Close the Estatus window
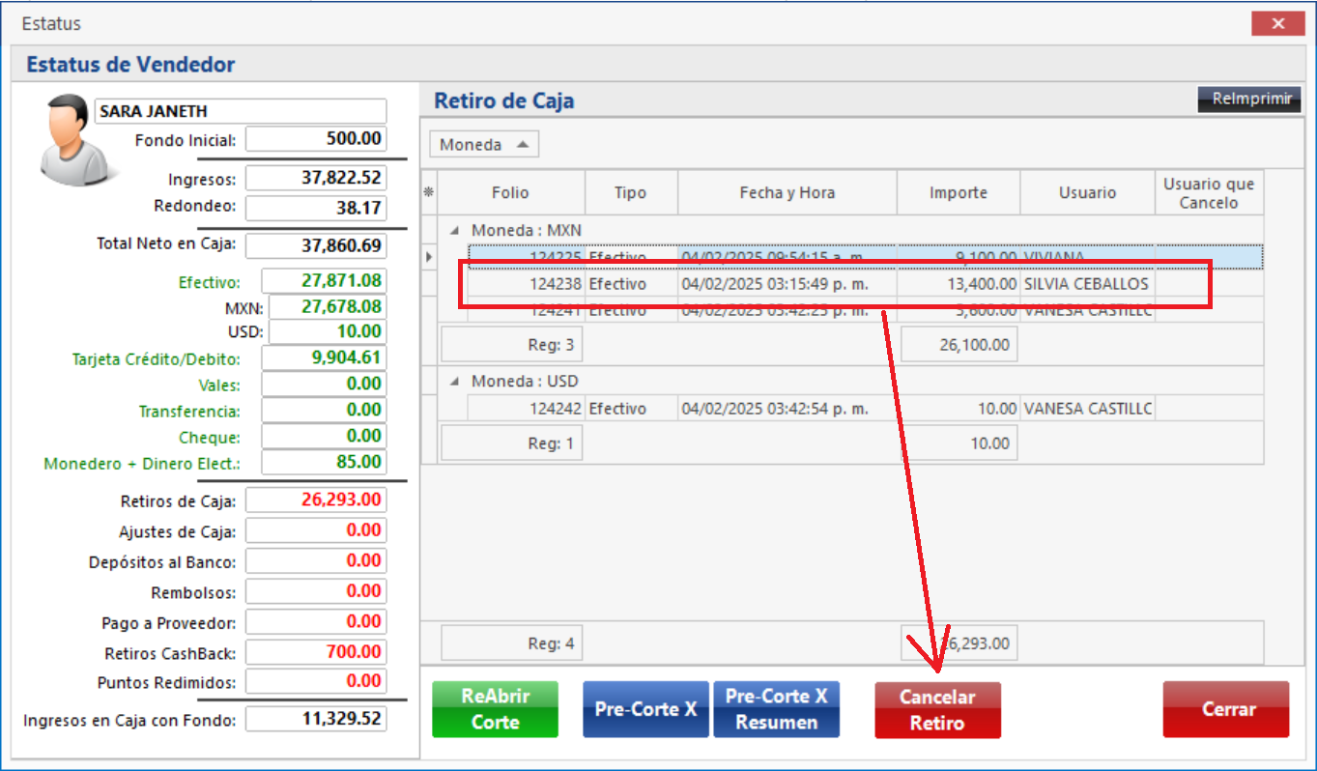Viewport: 1317px width, 771px height. [x=1278, y=24]
